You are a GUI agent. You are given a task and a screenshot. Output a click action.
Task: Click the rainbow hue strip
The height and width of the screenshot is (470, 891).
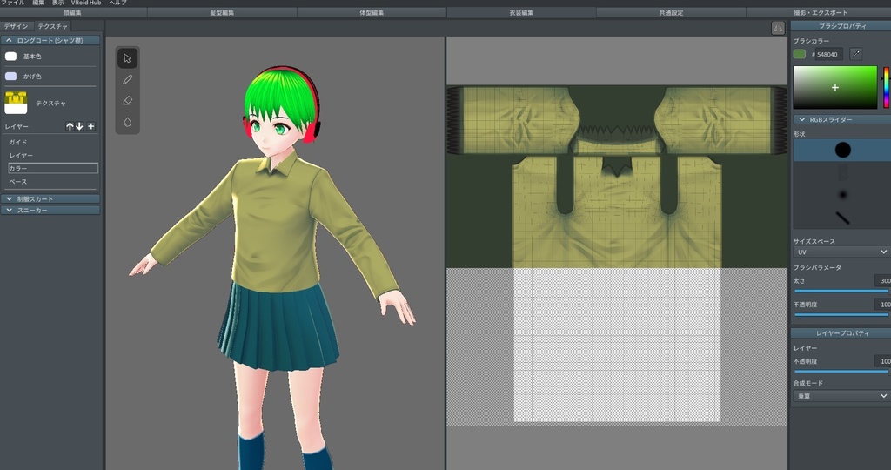pos(886,87)
